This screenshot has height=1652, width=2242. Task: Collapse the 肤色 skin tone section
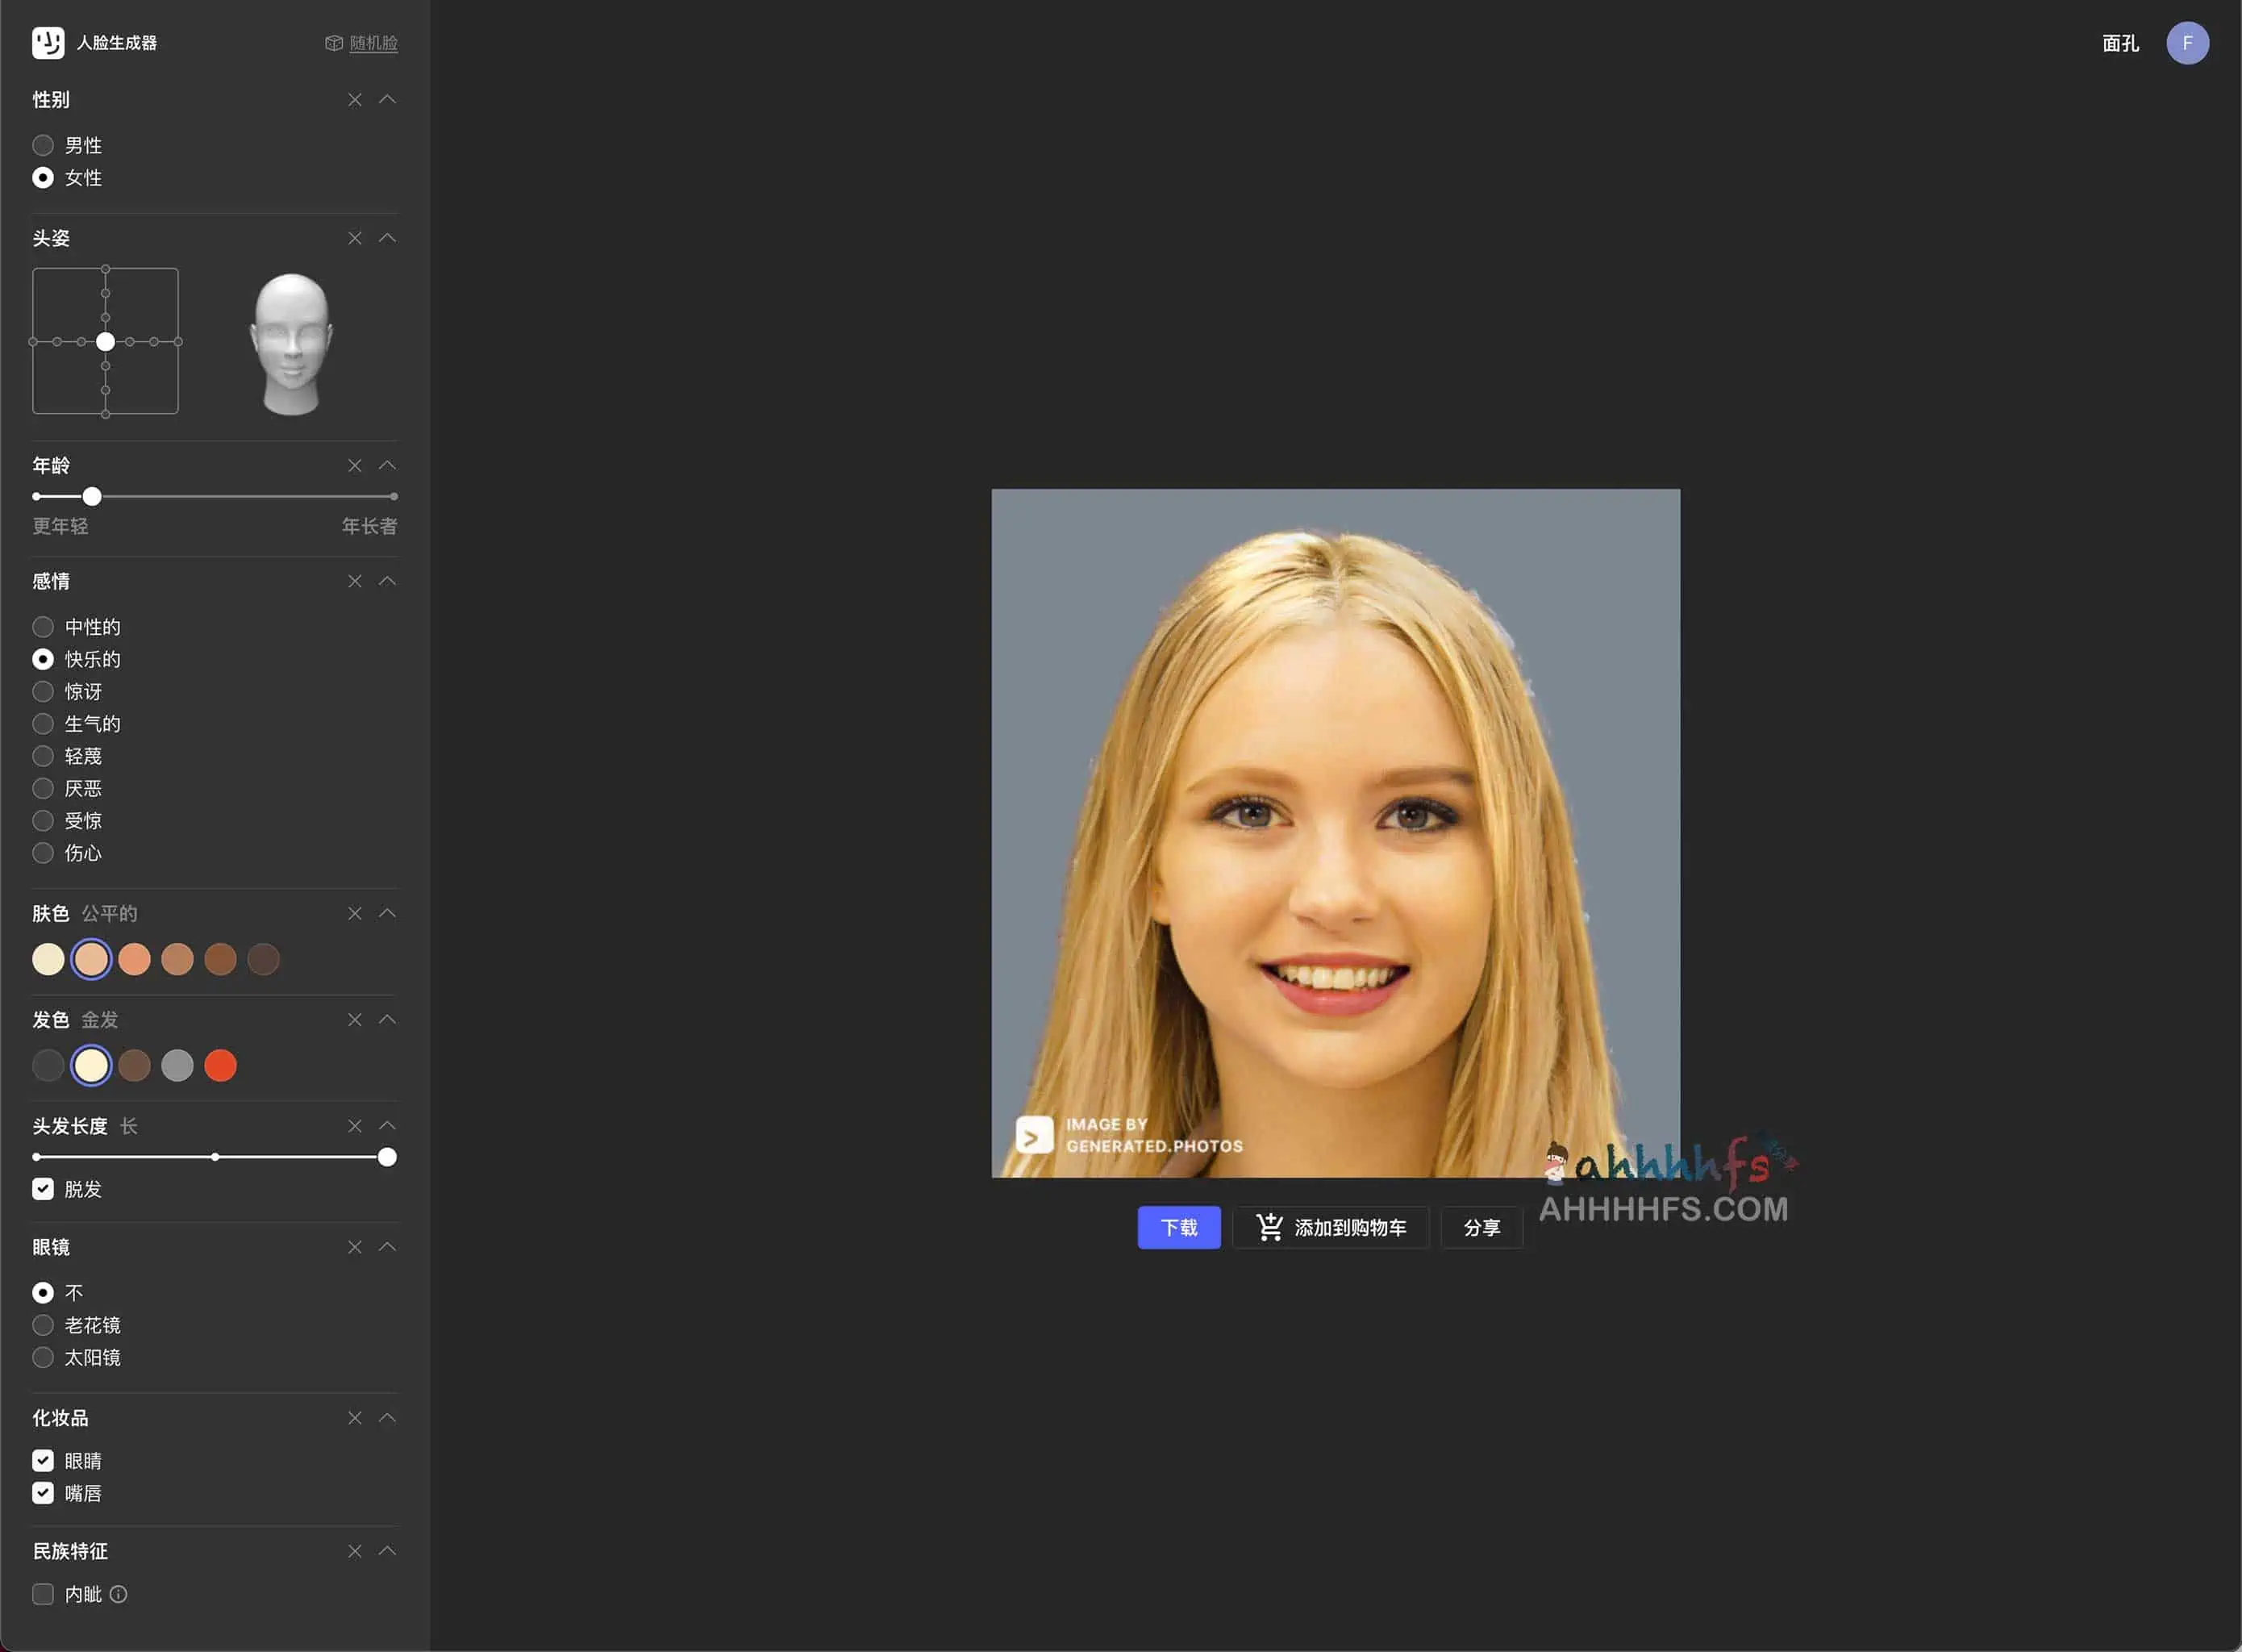point(388,914)
